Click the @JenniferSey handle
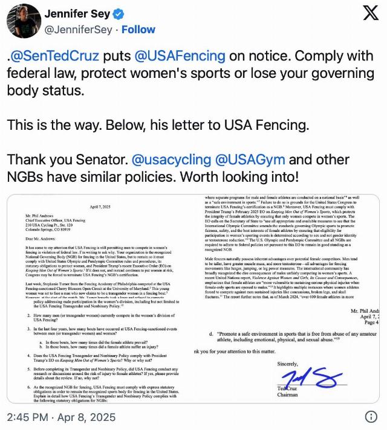Image resolution: width=387 pixels, height=430 pixels. (78, 30)
